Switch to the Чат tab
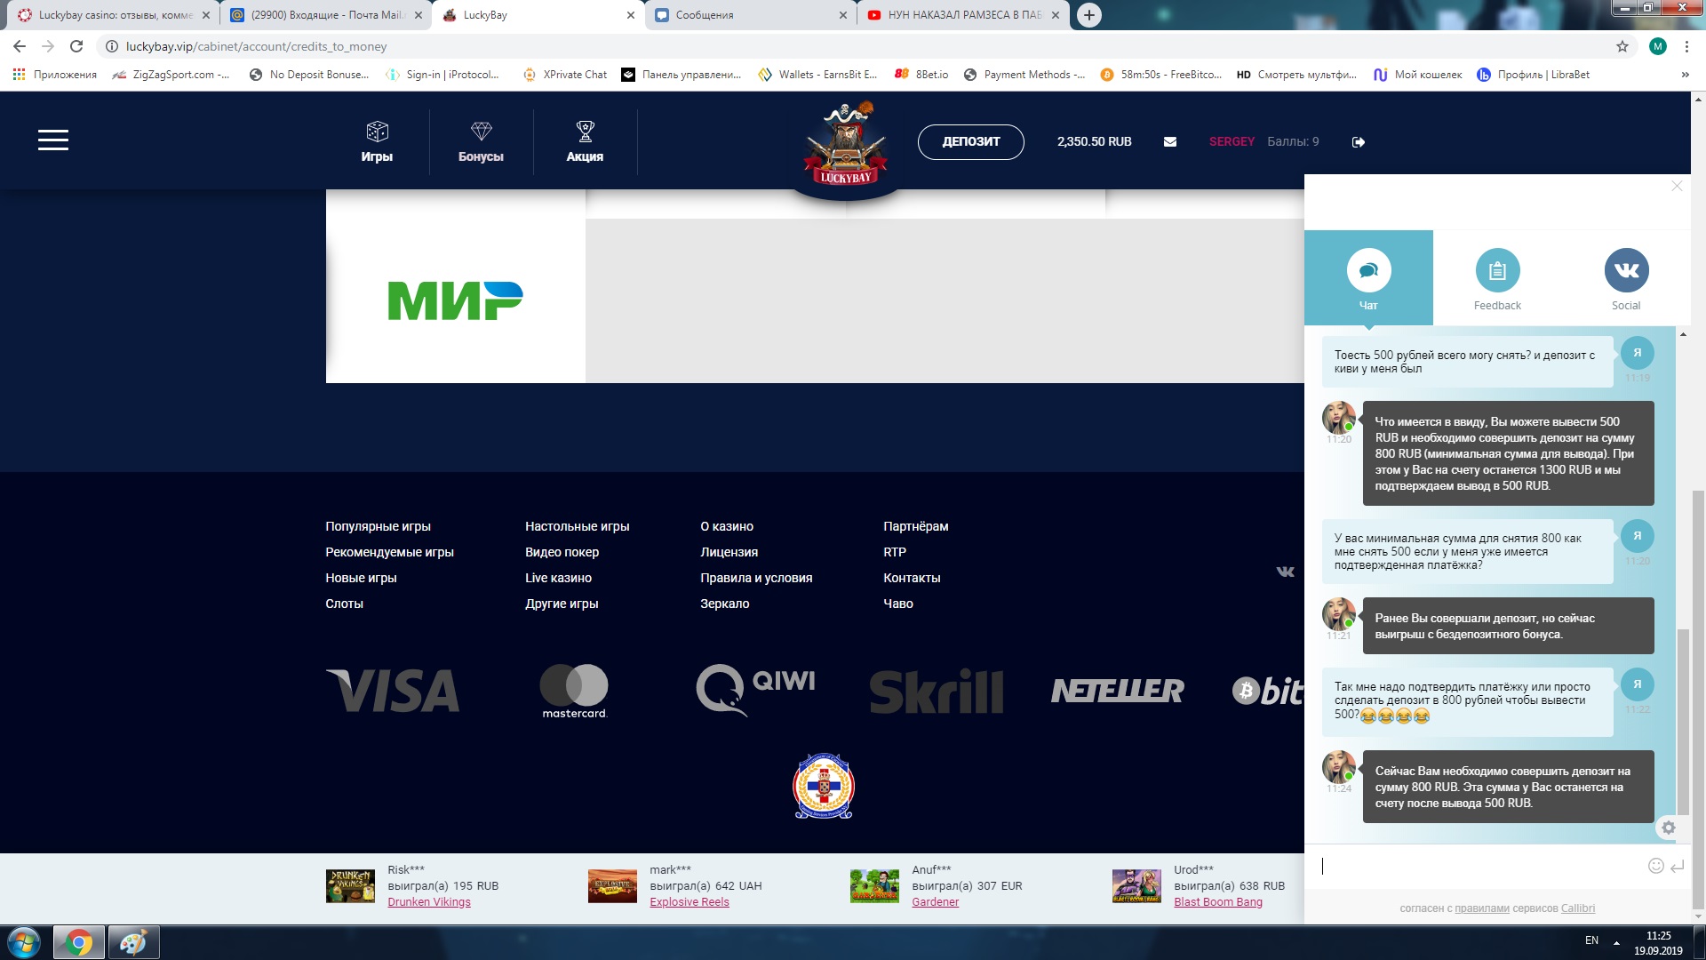Screen dimensions: 1706x960 click(1368, 278)
